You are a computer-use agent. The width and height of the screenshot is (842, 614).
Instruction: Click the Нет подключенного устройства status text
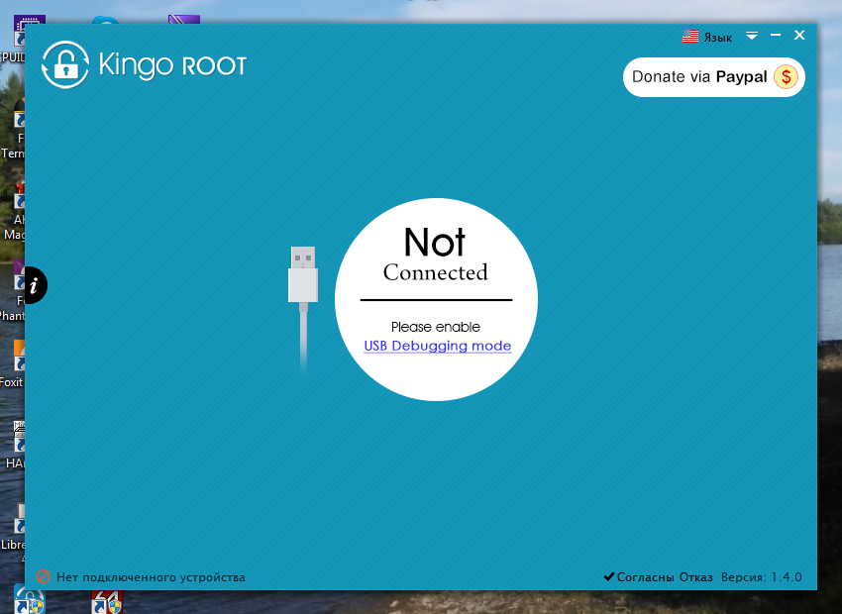[151, 576]
